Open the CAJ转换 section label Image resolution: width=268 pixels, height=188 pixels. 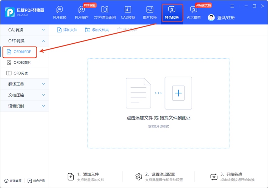[x=16, y=30]
